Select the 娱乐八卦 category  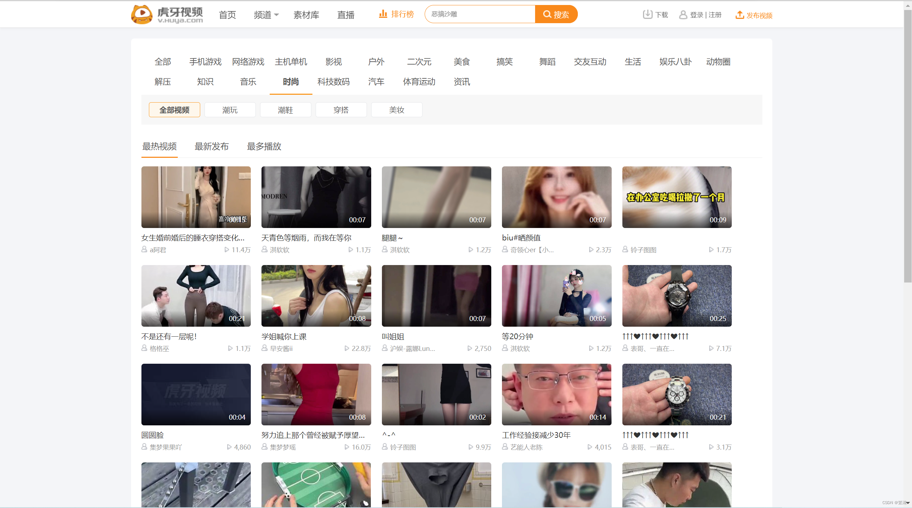tap(676, 62)
